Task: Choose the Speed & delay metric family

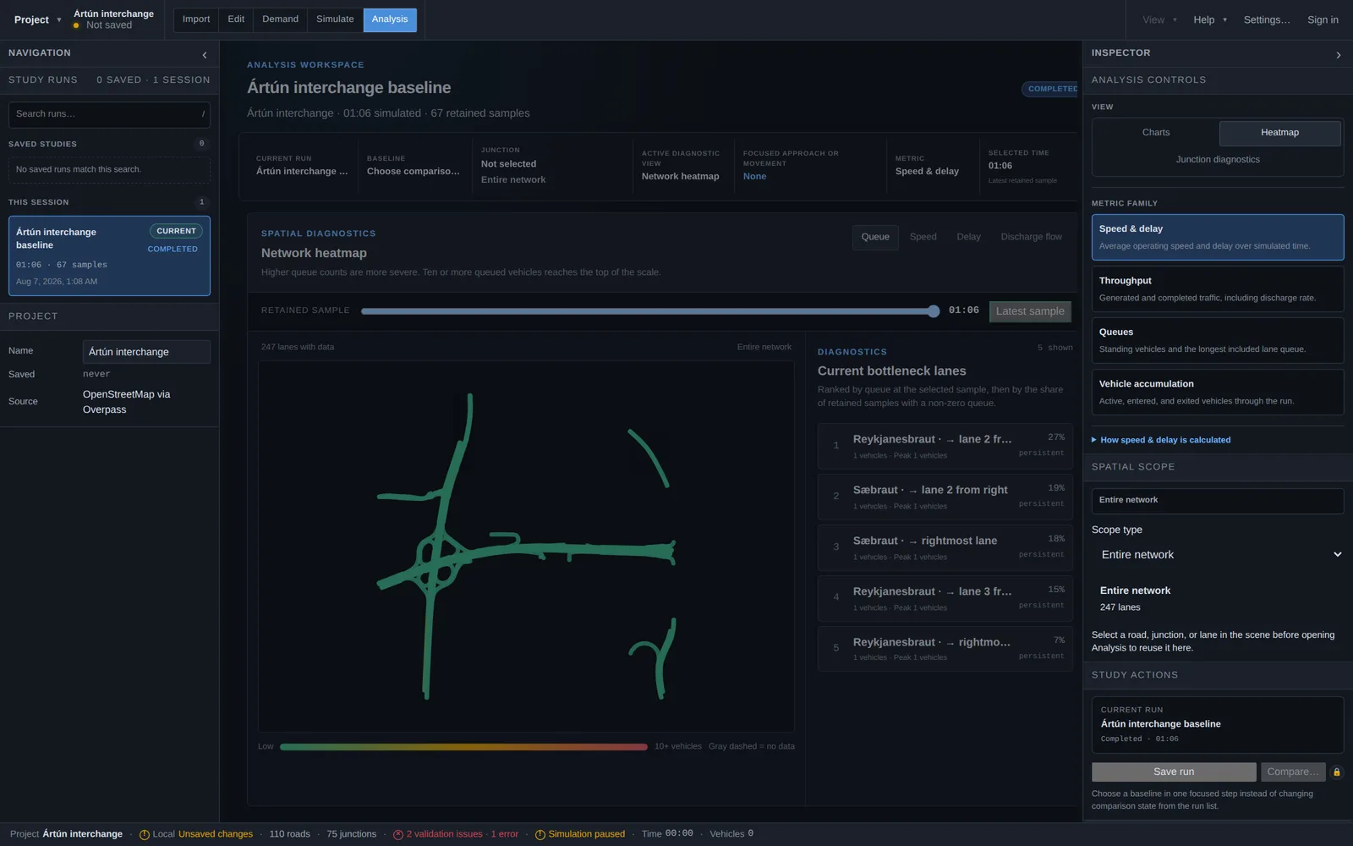Action: pos(1218,237)
